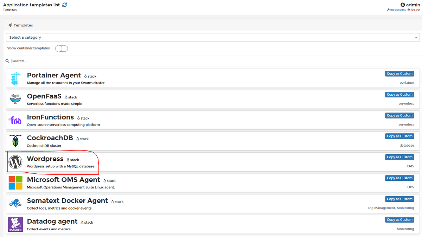
Task: Click the log out link
Action: (414, 10)
